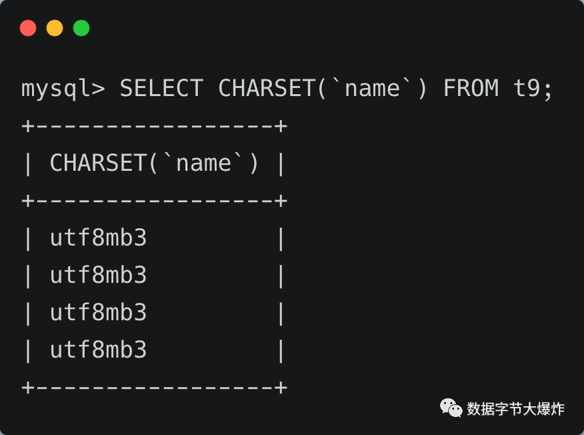Click the CHARSET(`name`) column header
584x435 pixels.
click(154, 163)
